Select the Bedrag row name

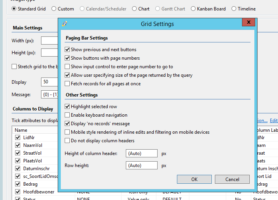coord(30,184)
